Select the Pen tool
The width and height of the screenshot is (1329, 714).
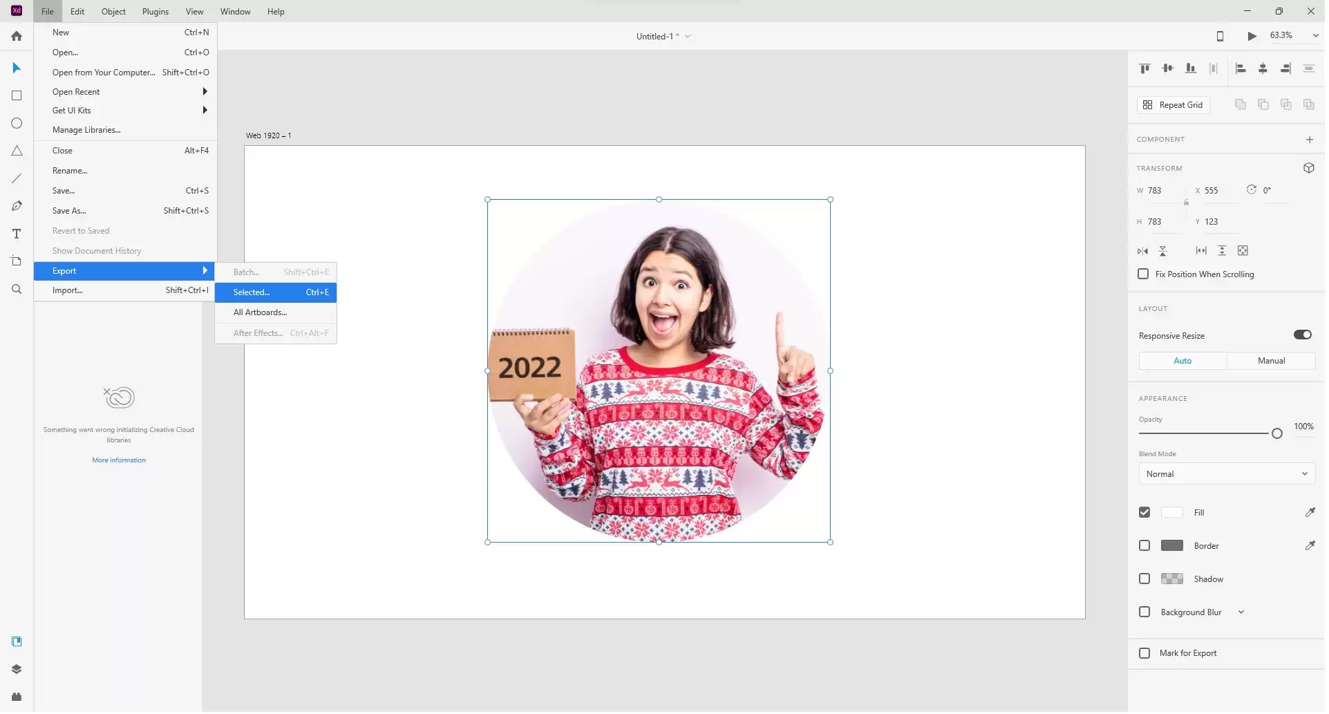pos(17,206)
